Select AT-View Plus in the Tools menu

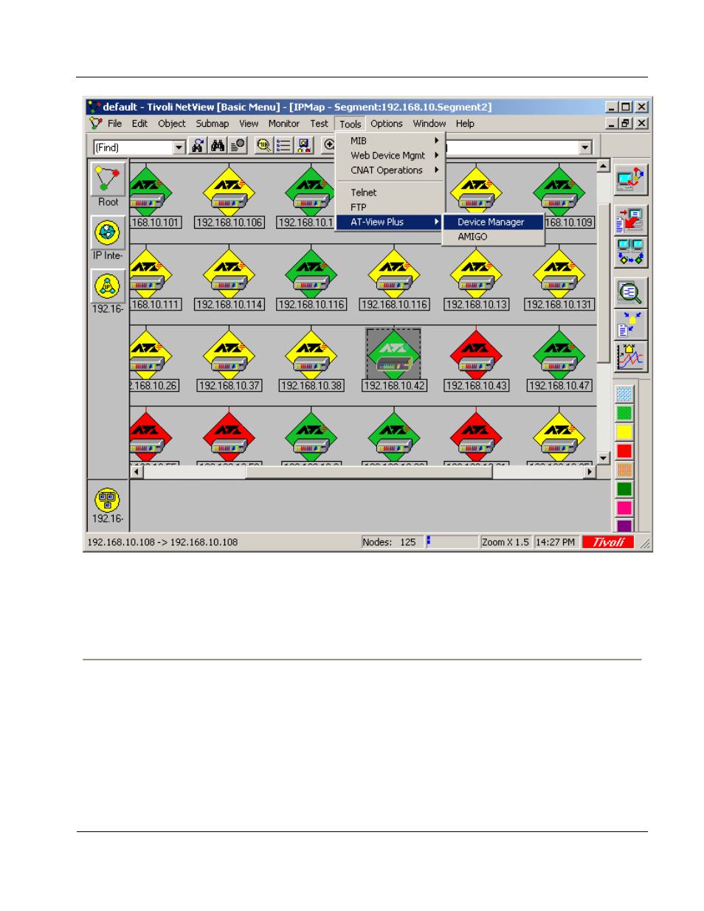click(x=390, y=222)
